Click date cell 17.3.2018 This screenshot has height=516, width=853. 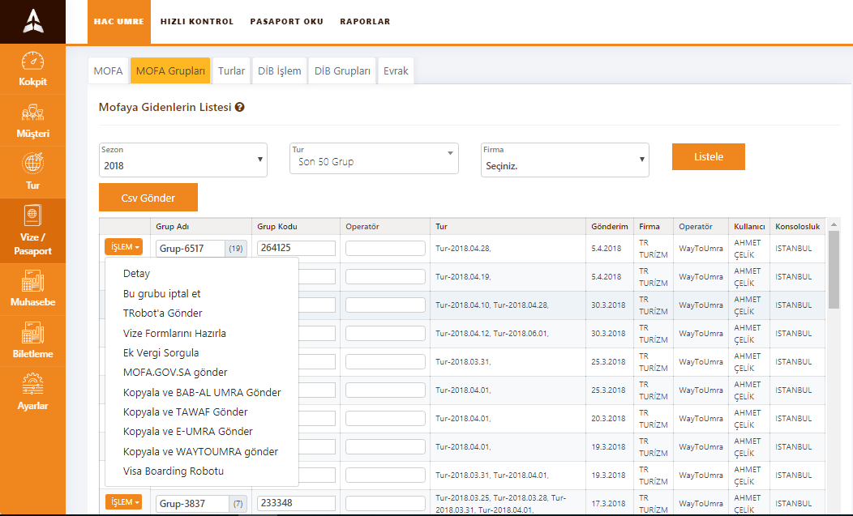[608, 504]
